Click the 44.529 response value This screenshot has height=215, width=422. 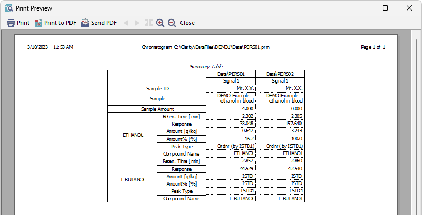point(247,169)
